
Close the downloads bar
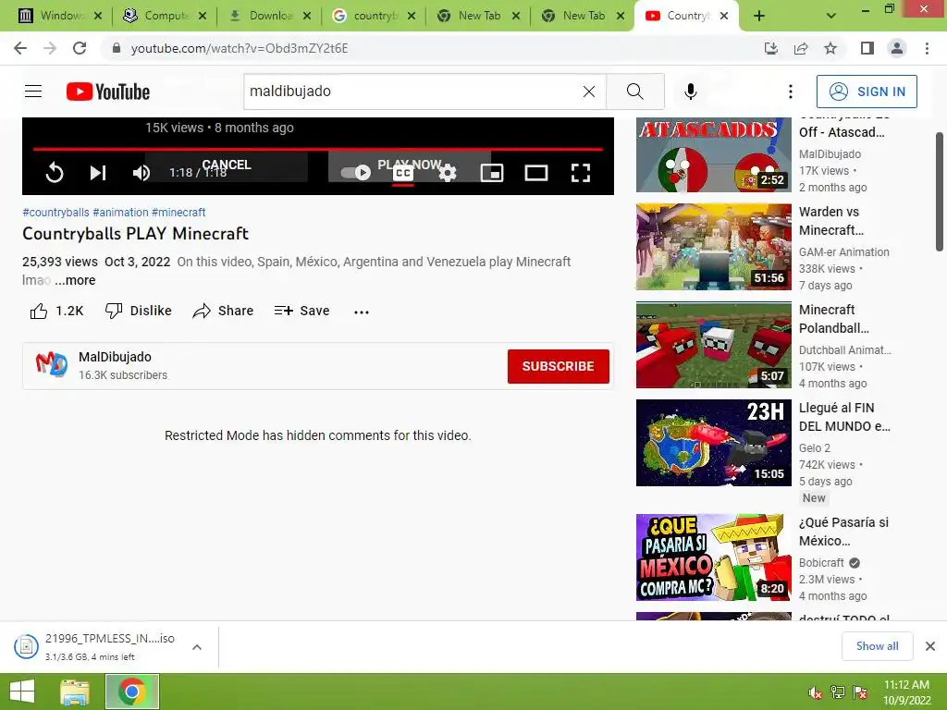coord(930,646)
